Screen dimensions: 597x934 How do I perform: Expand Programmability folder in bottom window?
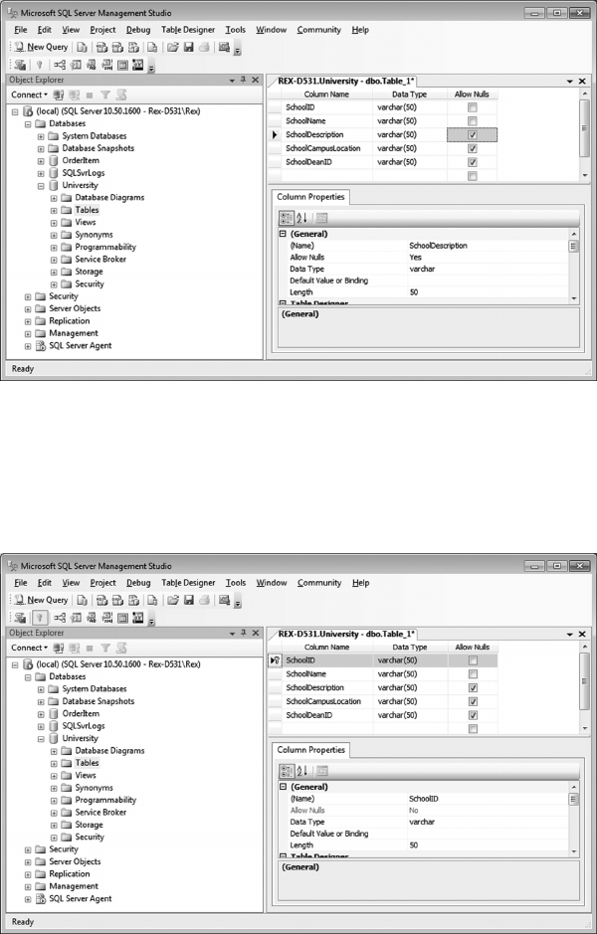[x=54, y=800]
